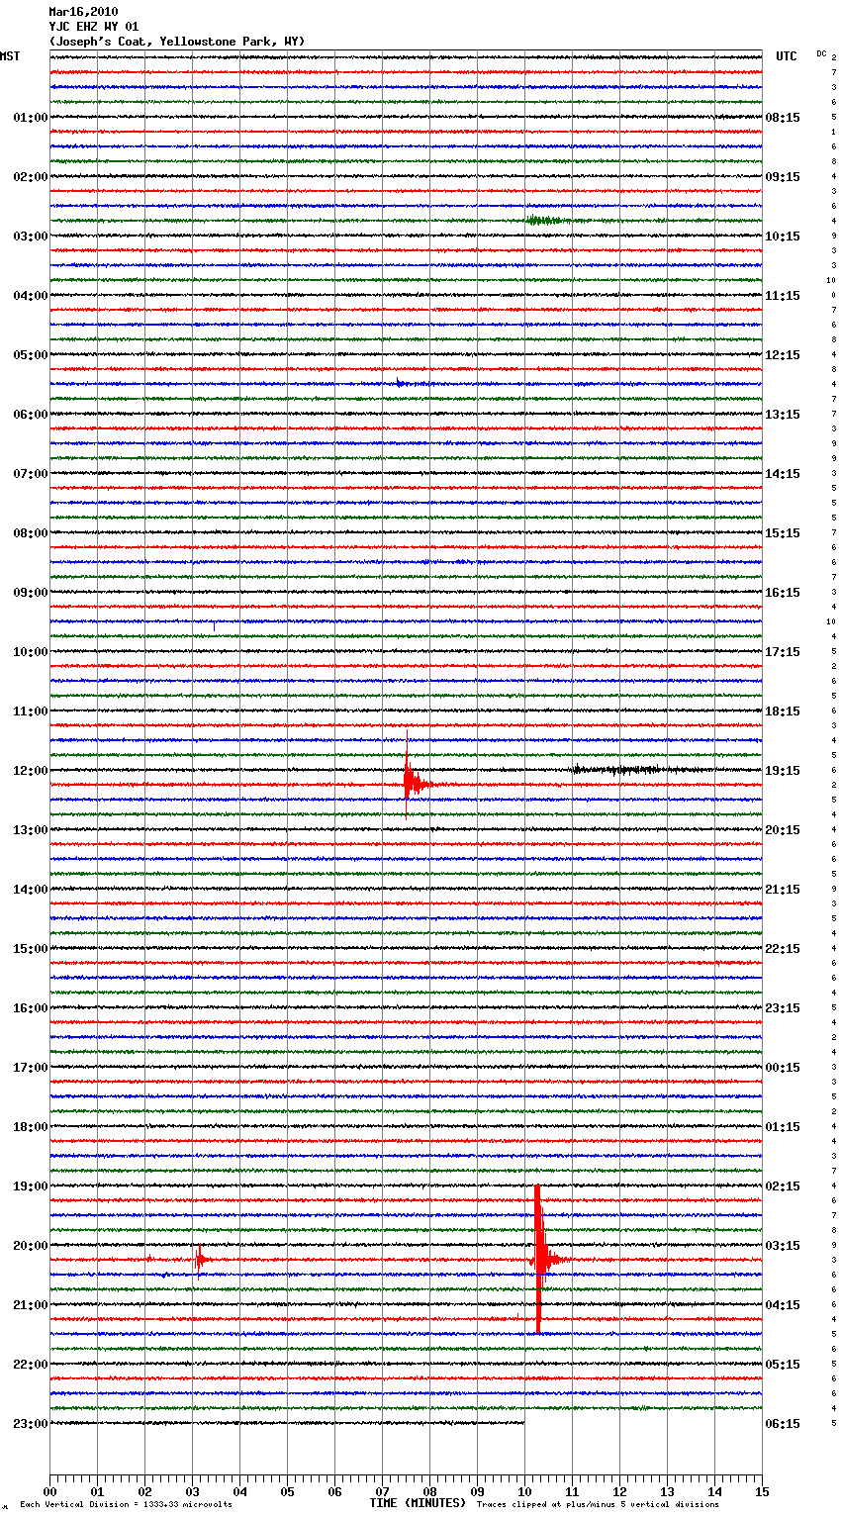Click the TIME (MINUTES) axis title
Image resolution: width=841 pixels, height=1518 pixels.
pos(418,1503)
